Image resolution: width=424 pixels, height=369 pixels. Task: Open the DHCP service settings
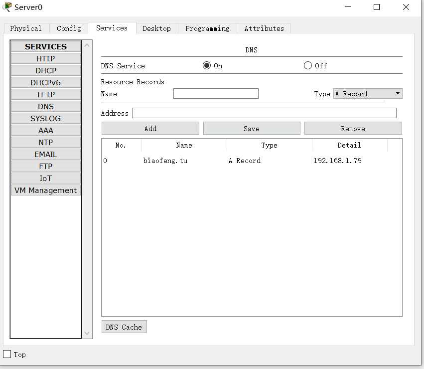coord(46,70)
